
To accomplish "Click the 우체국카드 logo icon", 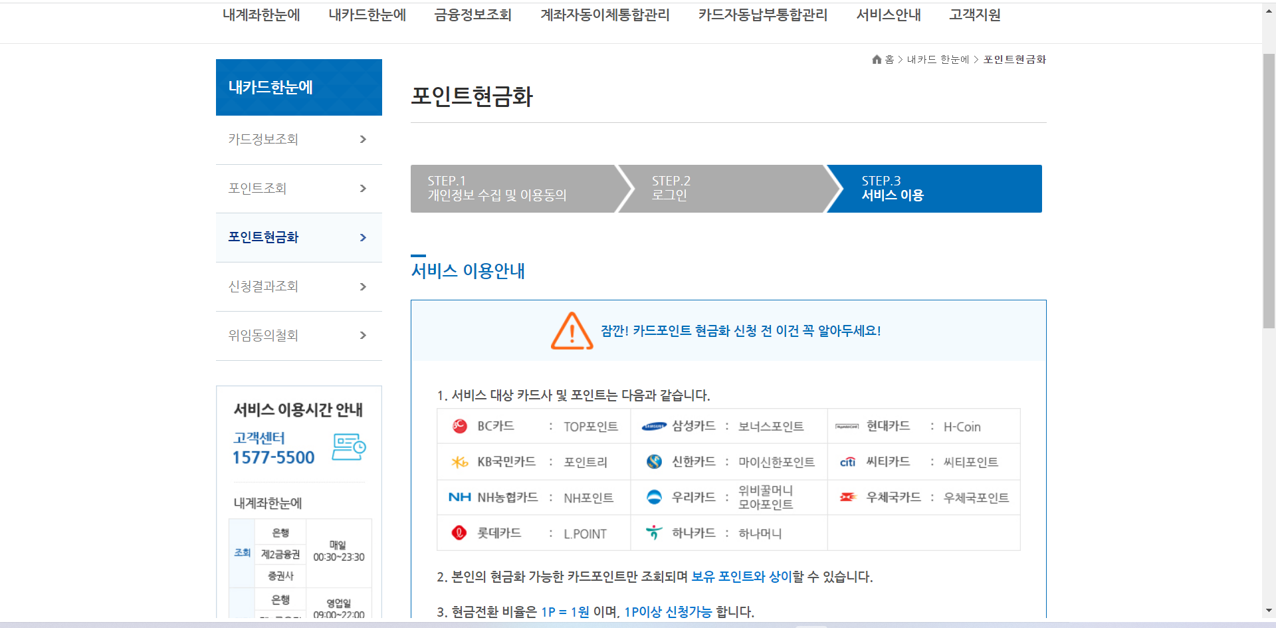I will click(x=848, y=497).
